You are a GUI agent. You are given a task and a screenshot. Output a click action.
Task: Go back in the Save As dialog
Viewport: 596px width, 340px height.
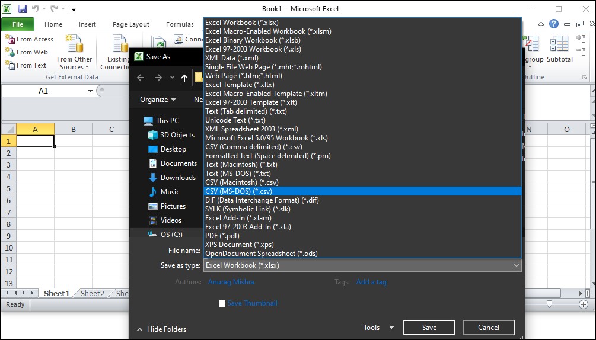(x=141, y=78)
